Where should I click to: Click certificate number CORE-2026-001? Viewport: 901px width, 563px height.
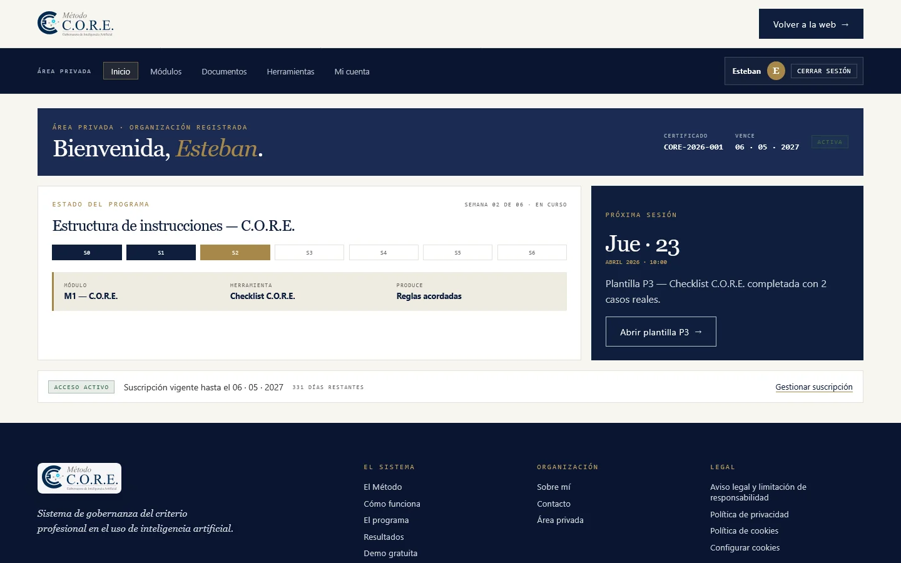[x=693, y=147]
